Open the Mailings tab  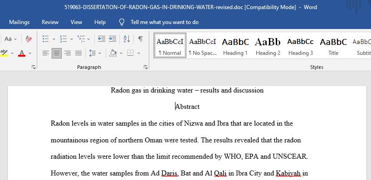pyautogui.click(x=19, y=22)
